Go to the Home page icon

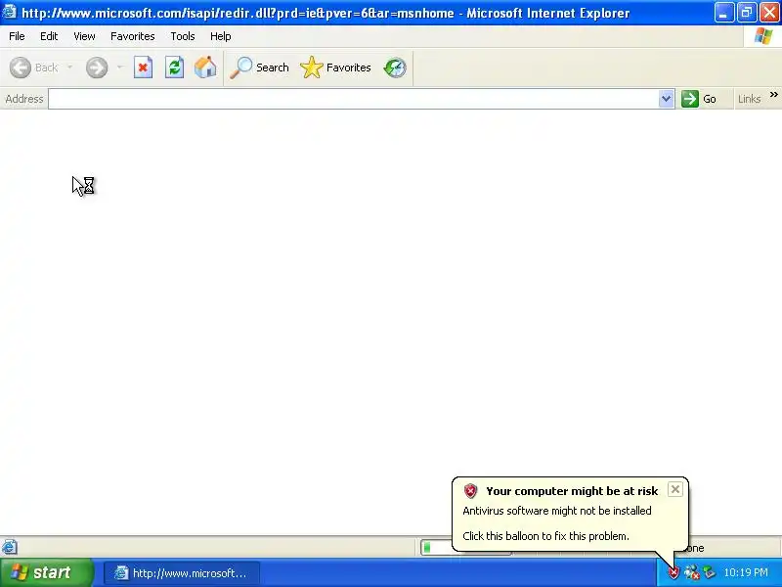click(205, 68)
